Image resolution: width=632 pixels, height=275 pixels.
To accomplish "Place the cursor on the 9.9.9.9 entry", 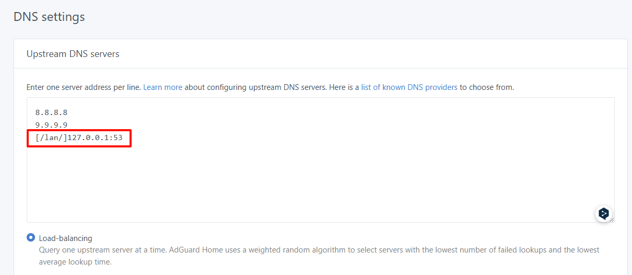I will click(x=51, y=125).
